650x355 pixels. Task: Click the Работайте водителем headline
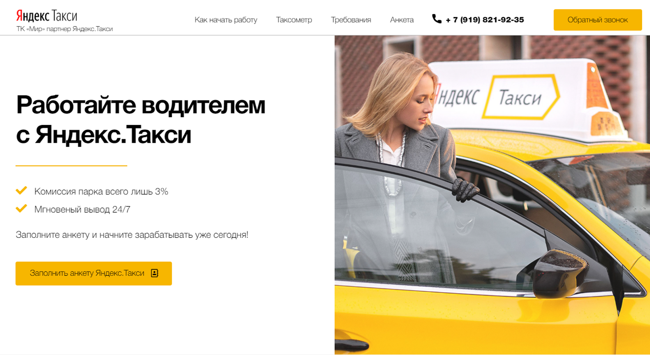(x=141, y=120)
